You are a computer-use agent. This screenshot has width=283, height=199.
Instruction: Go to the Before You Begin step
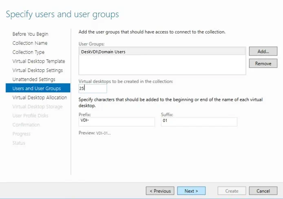(x=30, y=34)
